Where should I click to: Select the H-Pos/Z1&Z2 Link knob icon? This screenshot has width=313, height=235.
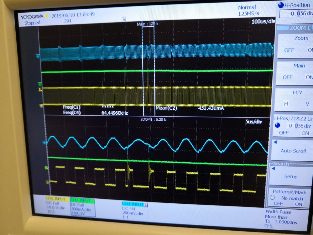click(x=277, y=125)
